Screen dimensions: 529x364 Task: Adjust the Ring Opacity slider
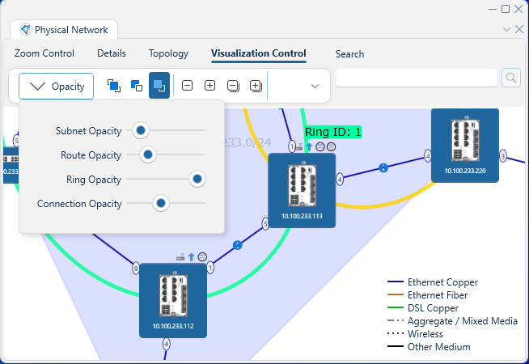[197, 179]
